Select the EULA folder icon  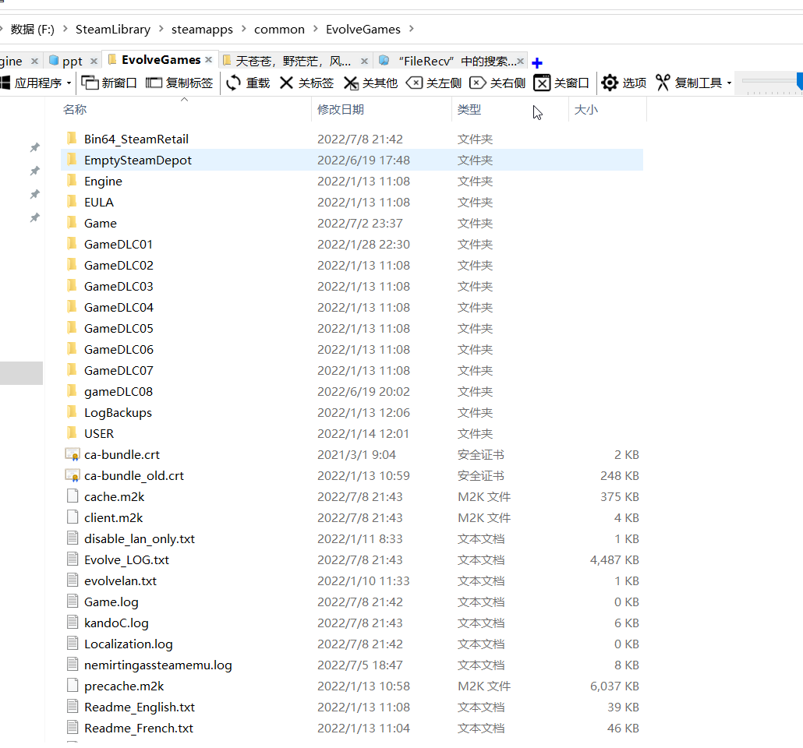(x=72, y=201)
